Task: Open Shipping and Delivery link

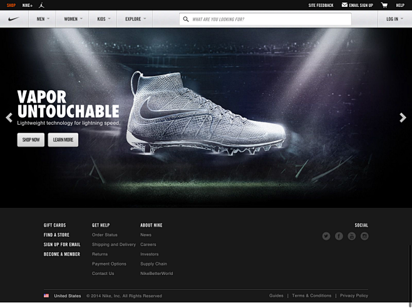Action: [x=114, y=244]
